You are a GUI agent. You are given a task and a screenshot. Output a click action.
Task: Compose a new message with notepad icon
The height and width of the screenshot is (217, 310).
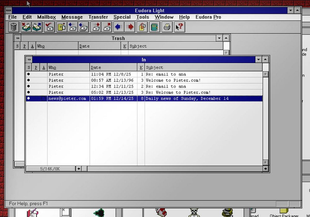[61, 27]
